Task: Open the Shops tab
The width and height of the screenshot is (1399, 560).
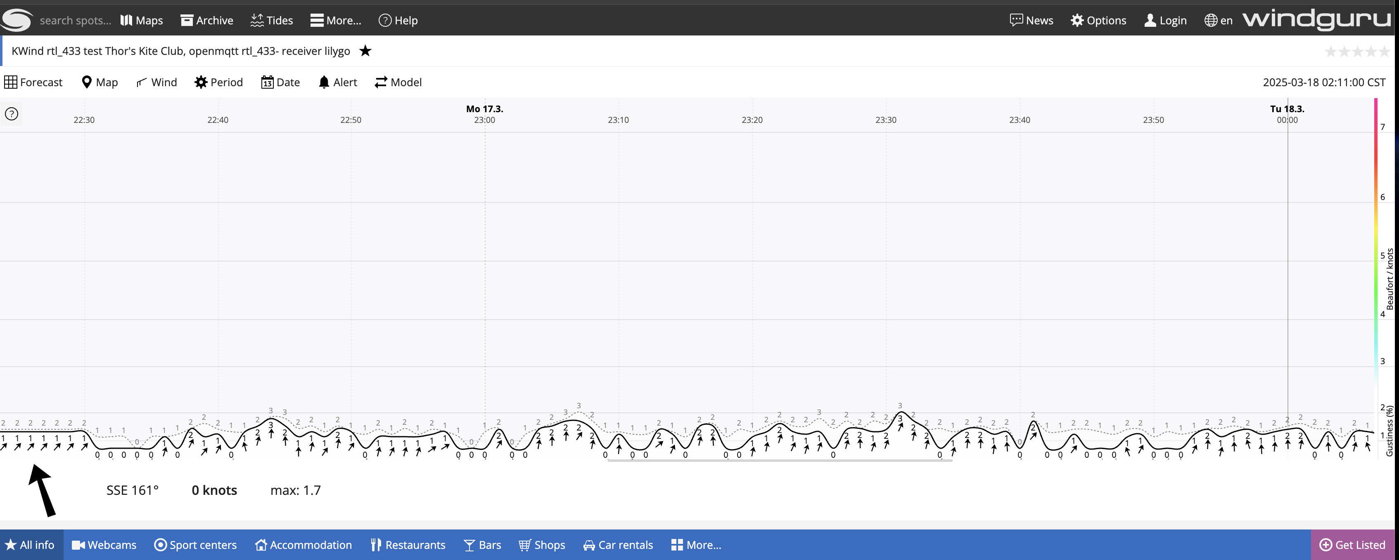Action: tap(542, 545)
